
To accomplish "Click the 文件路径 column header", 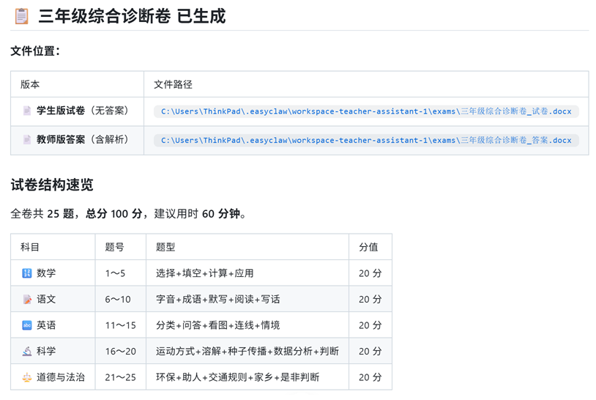I will (173, 84).
